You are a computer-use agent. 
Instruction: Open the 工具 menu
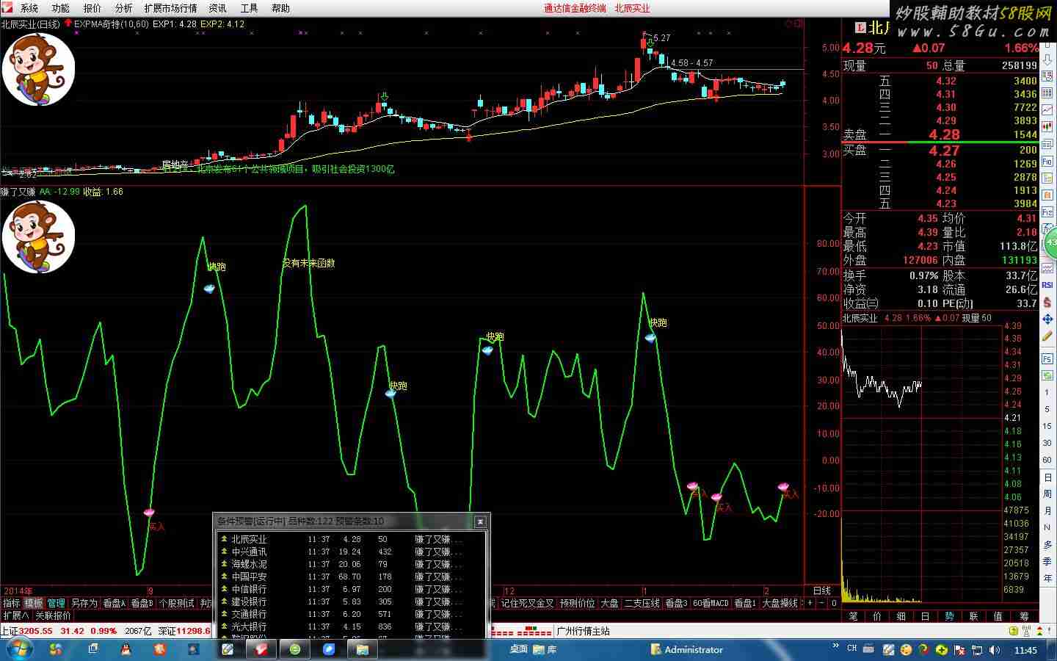coord(250,8)
